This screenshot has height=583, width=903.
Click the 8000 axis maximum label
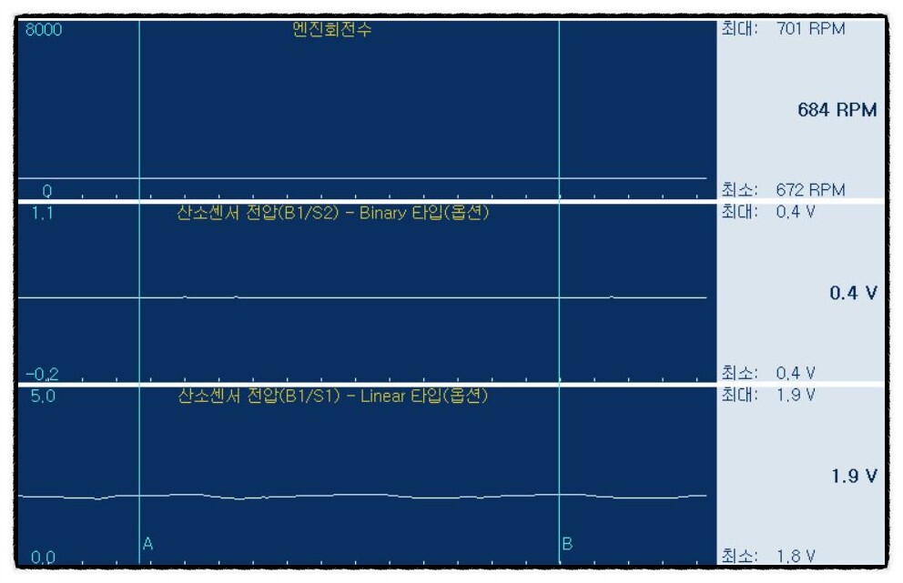click(44, 29)
